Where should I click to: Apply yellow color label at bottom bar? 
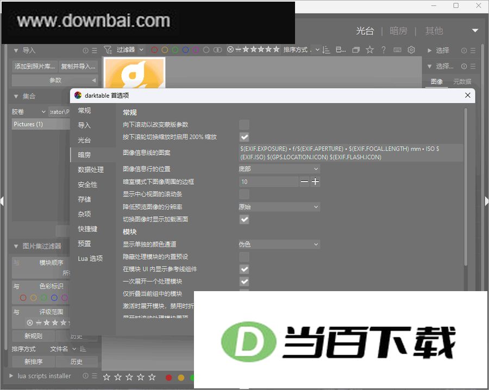click(x=181, y=378)
